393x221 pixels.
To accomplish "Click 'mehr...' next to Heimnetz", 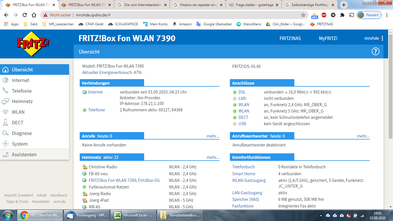I will [x=213, y=157].
